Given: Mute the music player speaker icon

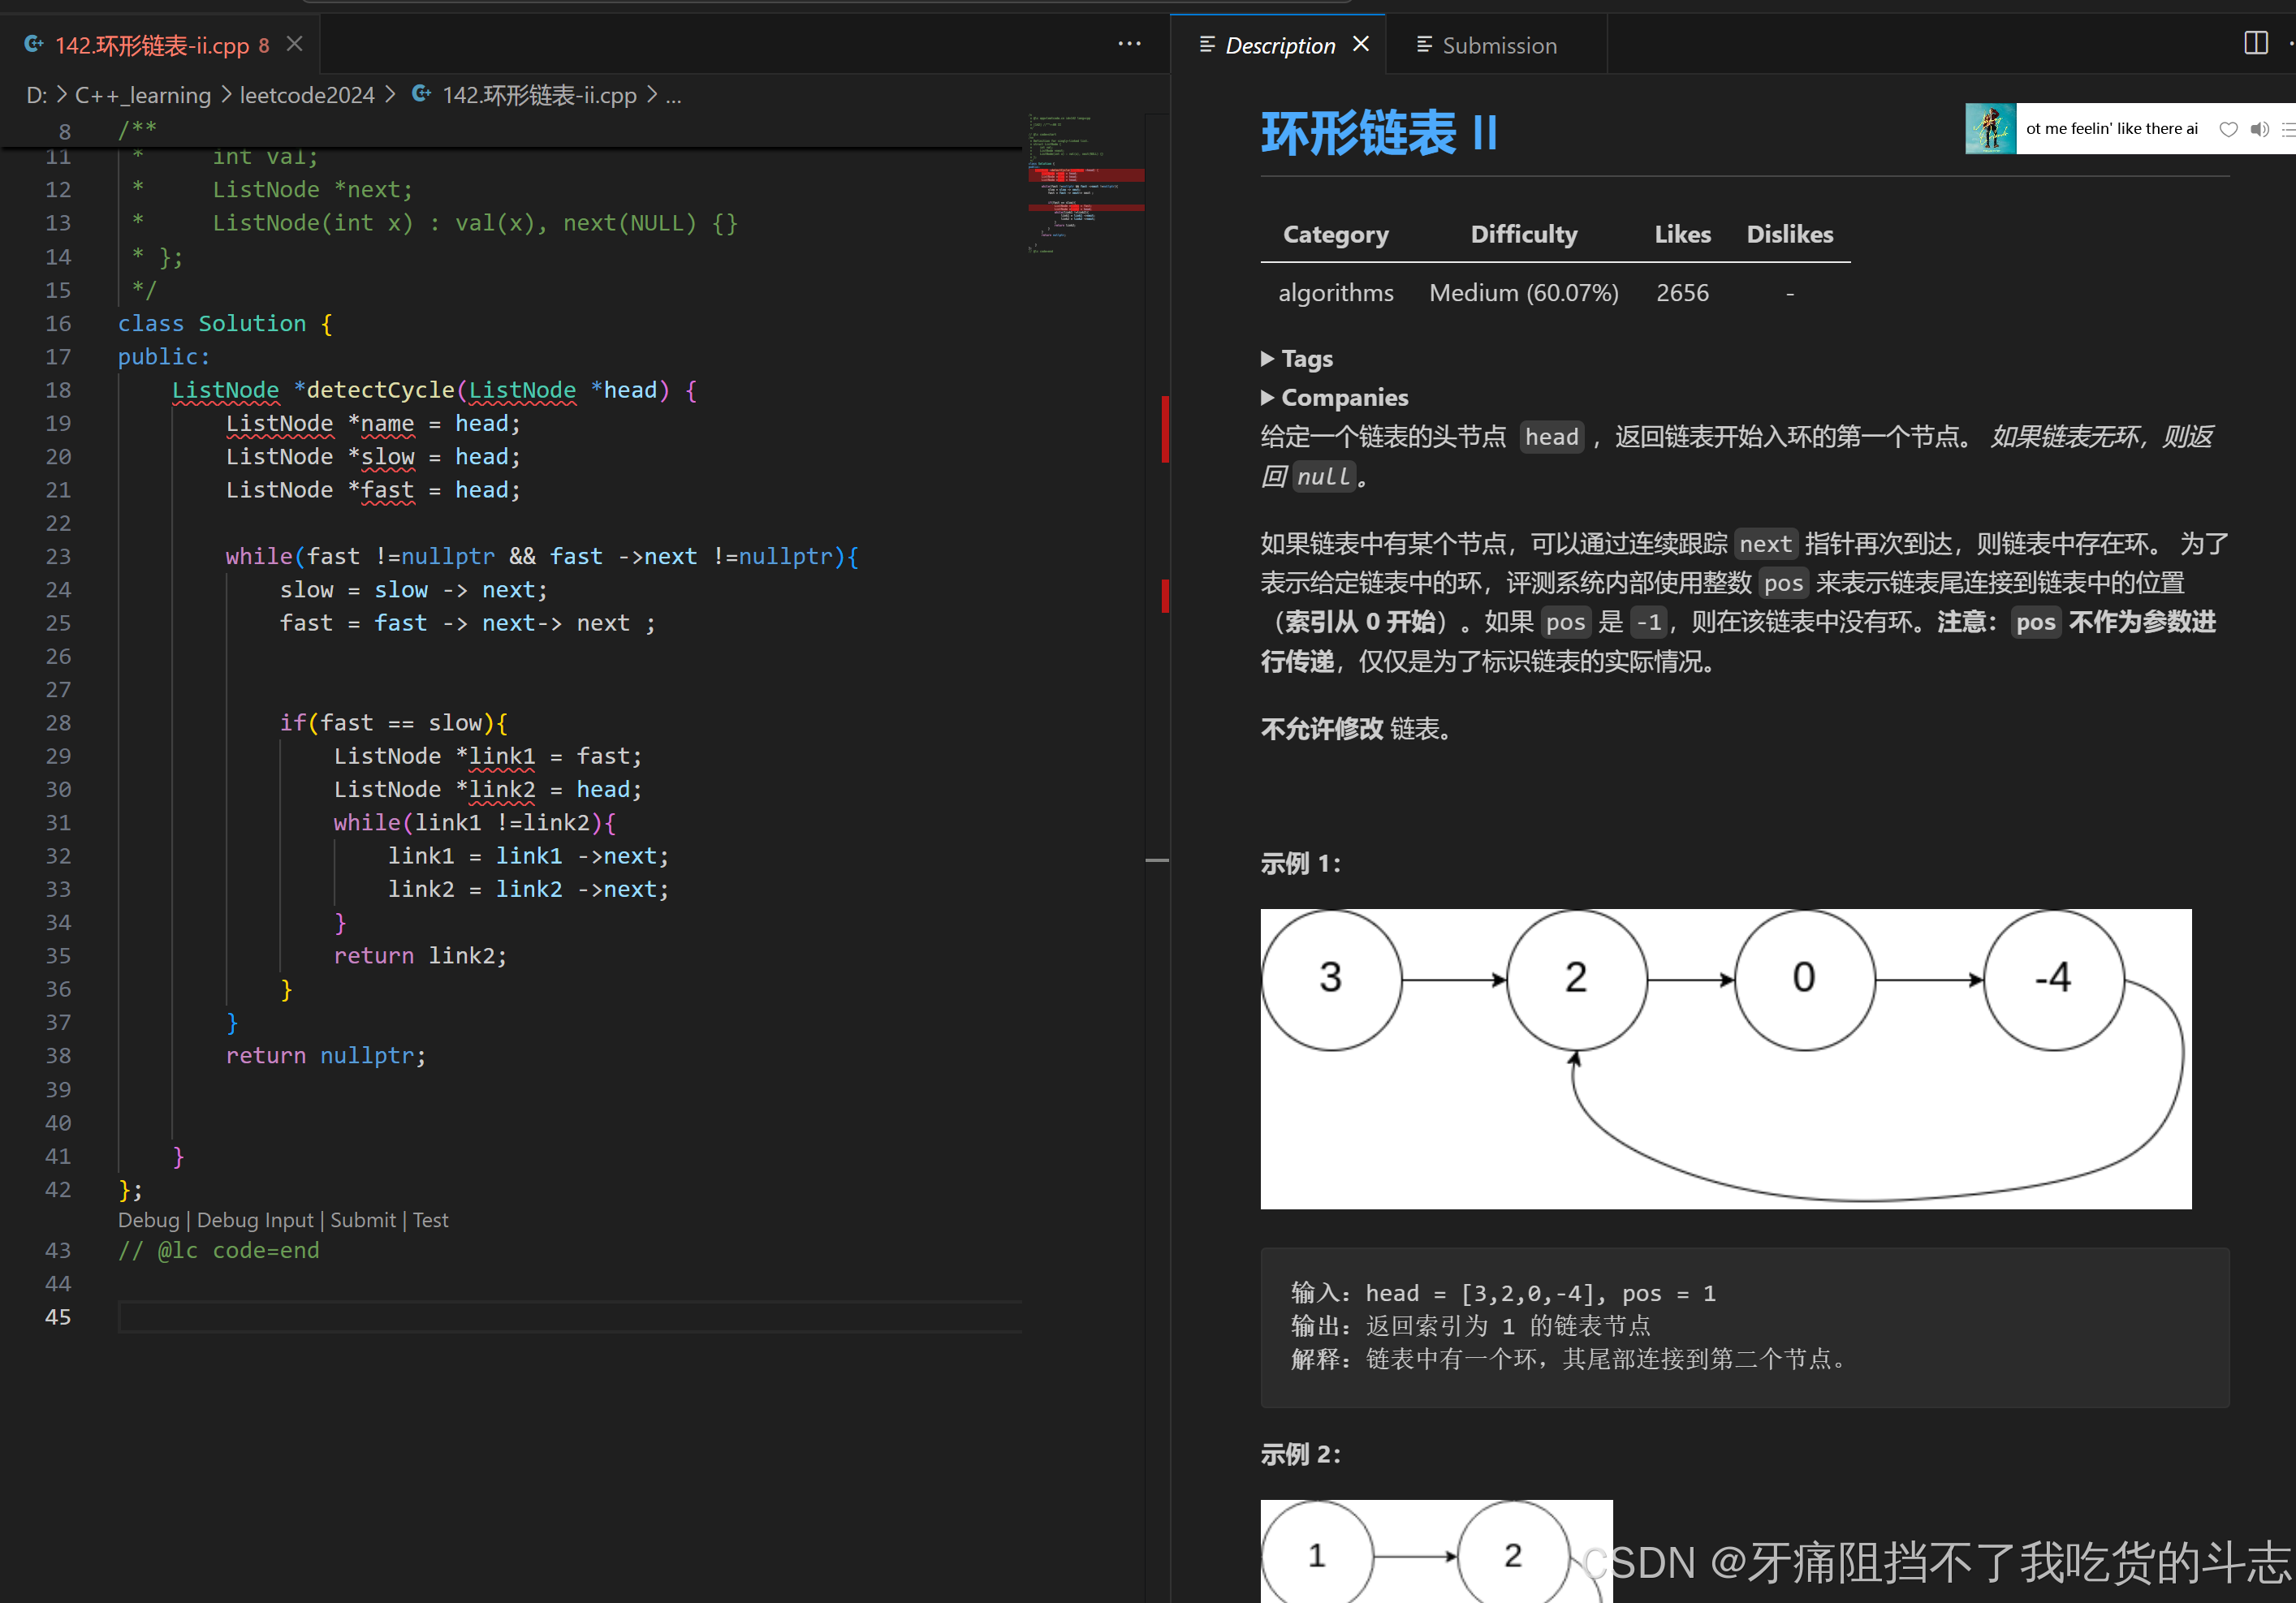Looking at the screenshot, I should (2259, 129).
